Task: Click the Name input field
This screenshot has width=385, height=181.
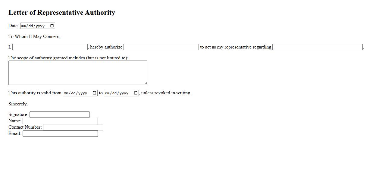Action: tap(60, 121)
